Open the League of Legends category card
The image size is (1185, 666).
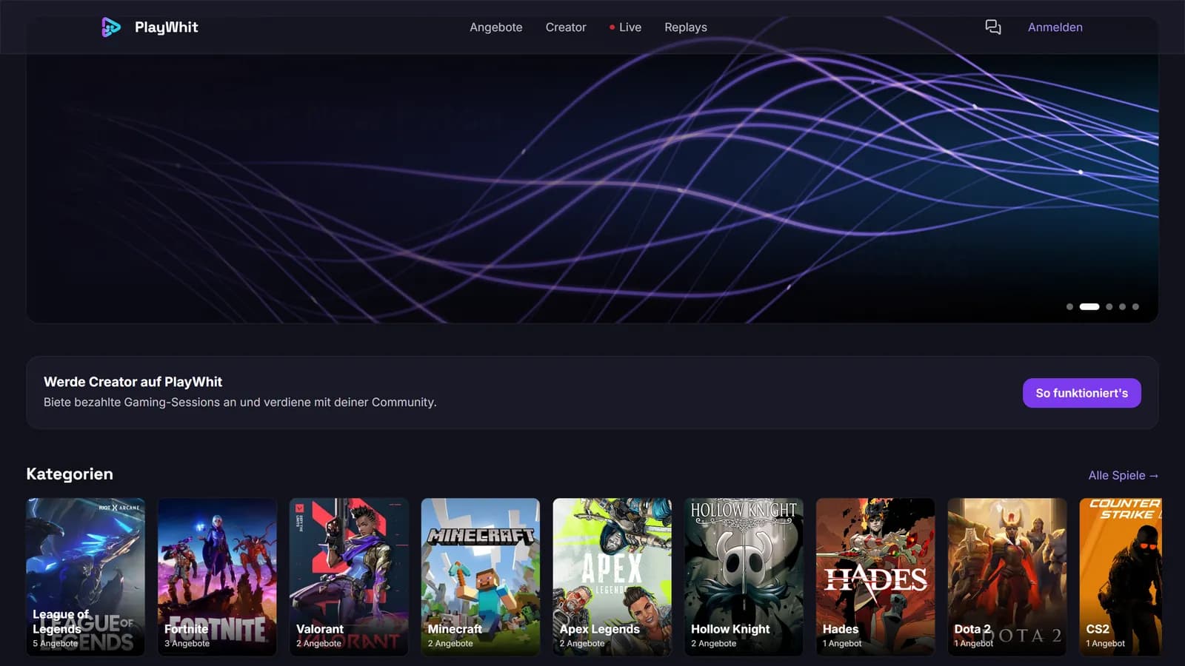(86, 576)
